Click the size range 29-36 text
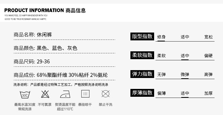Screen dimensions: 223x115 (x=43, y=61)
